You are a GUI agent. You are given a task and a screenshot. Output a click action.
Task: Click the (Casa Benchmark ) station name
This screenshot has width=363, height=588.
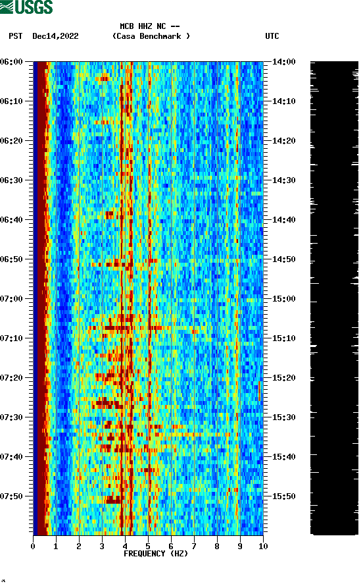coord(151,36)
